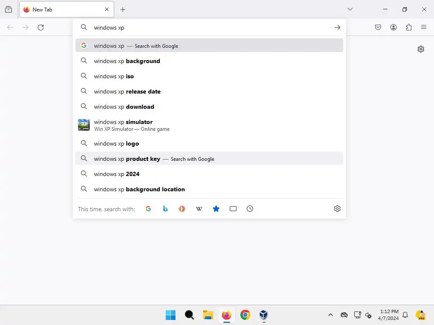Open a new tab with plus button

[x=123, y=10]
